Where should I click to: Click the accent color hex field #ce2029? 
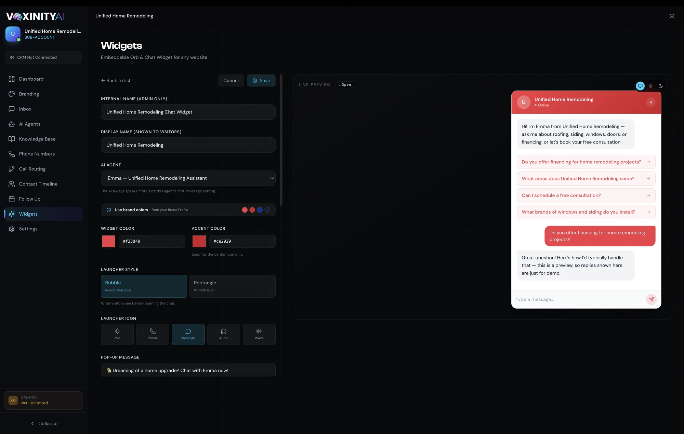[x=242, y=241]
